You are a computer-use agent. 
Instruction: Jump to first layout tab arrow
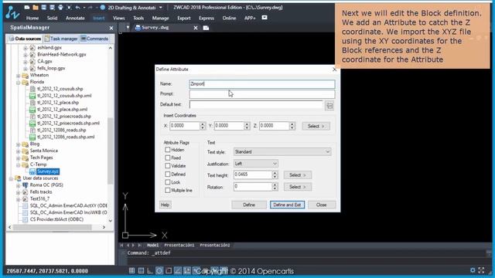click(122, 245)
